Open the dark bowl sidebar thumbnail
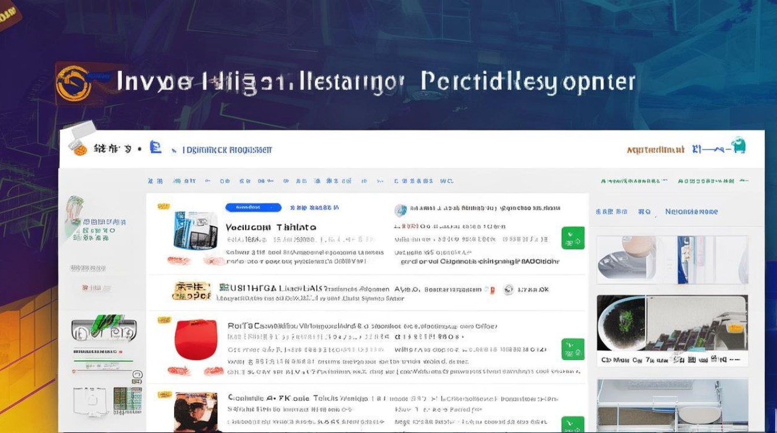 pyautogui.click(x=672, y=323)
